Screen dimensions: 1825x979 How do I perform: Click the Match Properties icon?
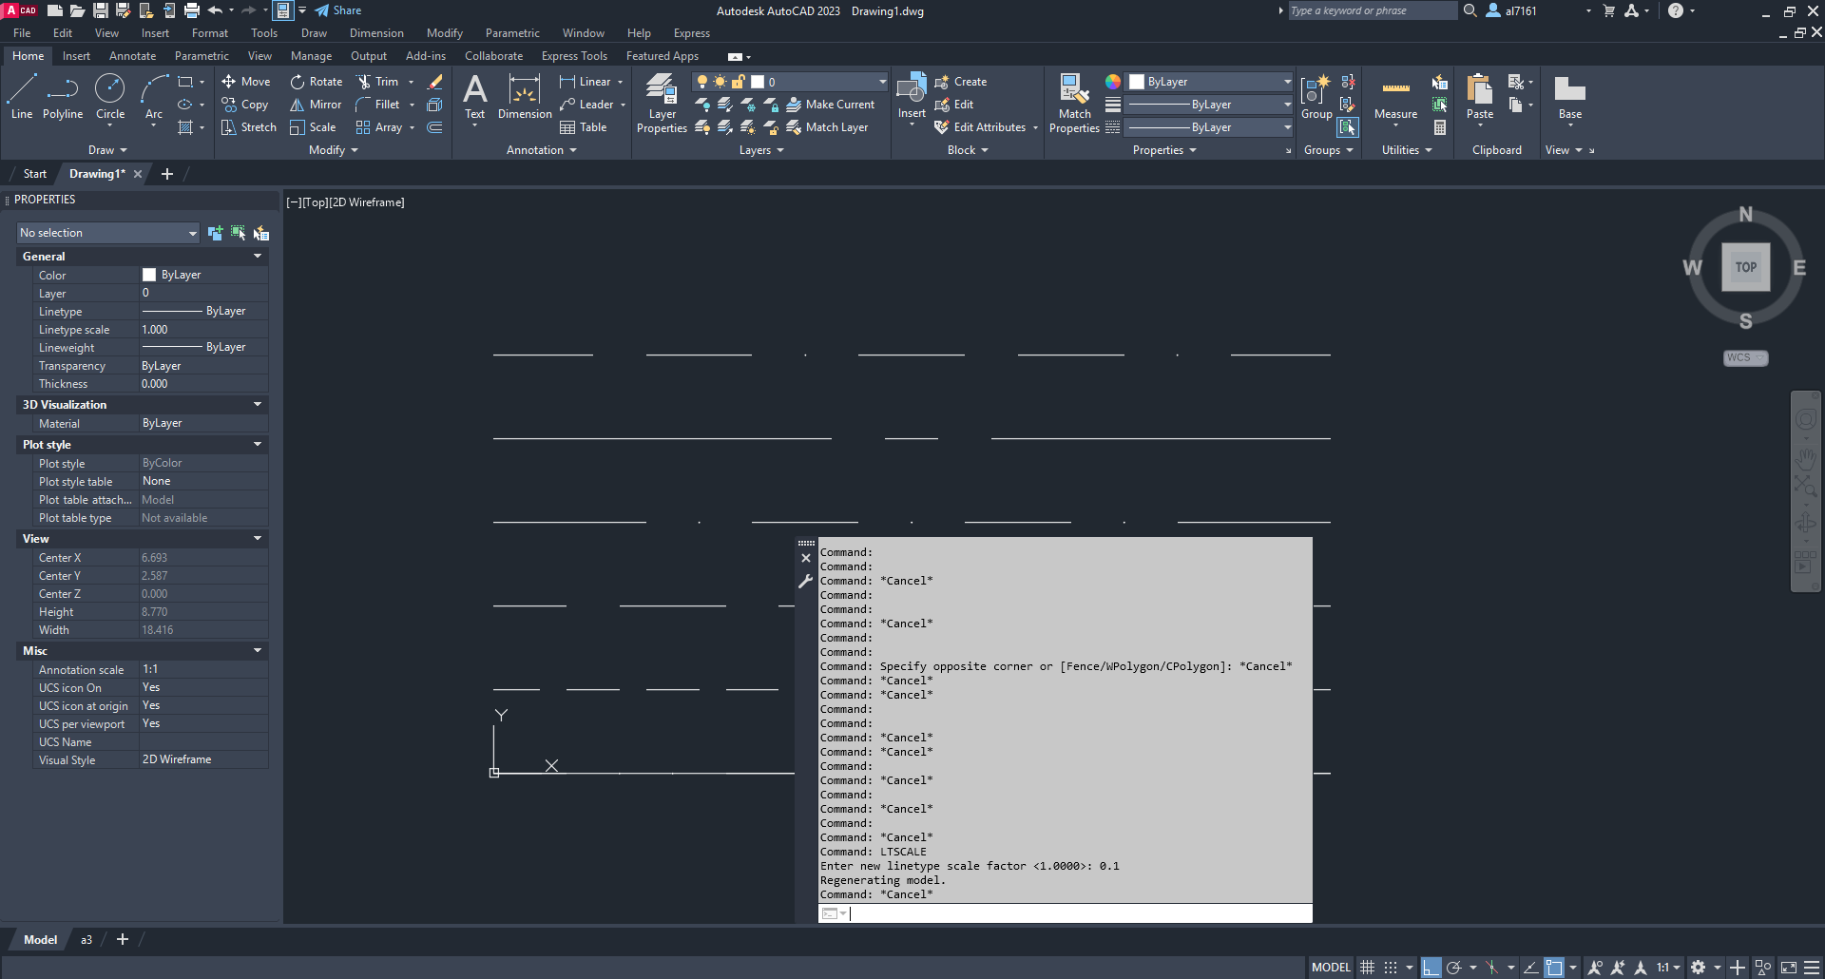(1074, 103)
